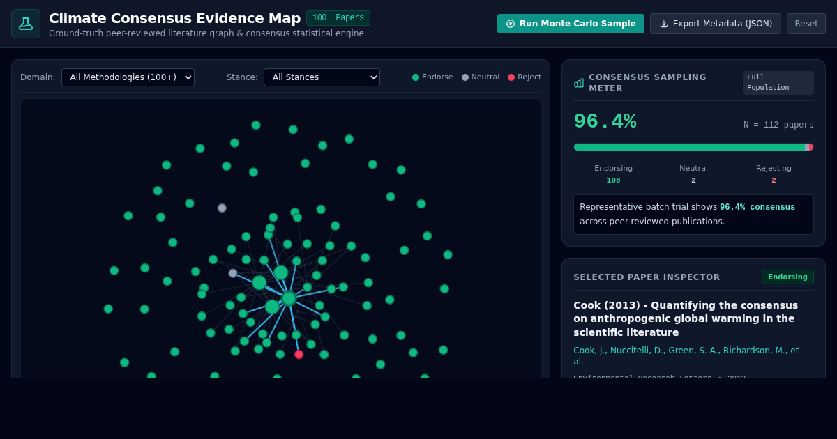Export metadata as JSON
Screen dimensions: 837x439
pyautogui.click(x=716, y=24)
